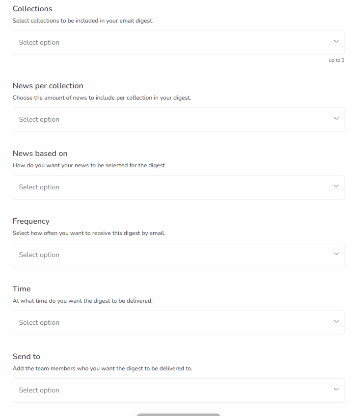353x416 pixels.
Task: Click the gray submit button at bottom
Action: click(x=178, y=415)
